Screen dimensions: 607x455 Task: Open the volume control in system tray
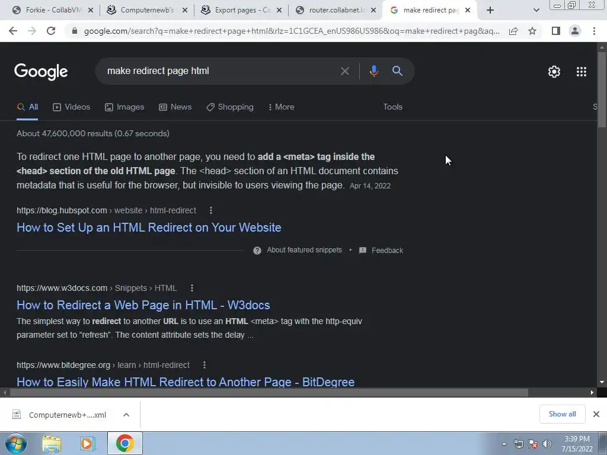click(x=547, y=444)
